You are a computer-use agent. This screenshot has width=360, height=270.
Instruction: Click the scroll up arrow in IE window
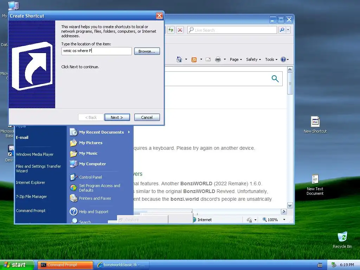point(290,69)
